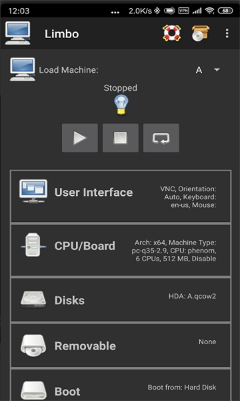Tap the HDA: A.qcow2 summary text
The width and height of the screenshot is (240, 401).
(192, 296)
